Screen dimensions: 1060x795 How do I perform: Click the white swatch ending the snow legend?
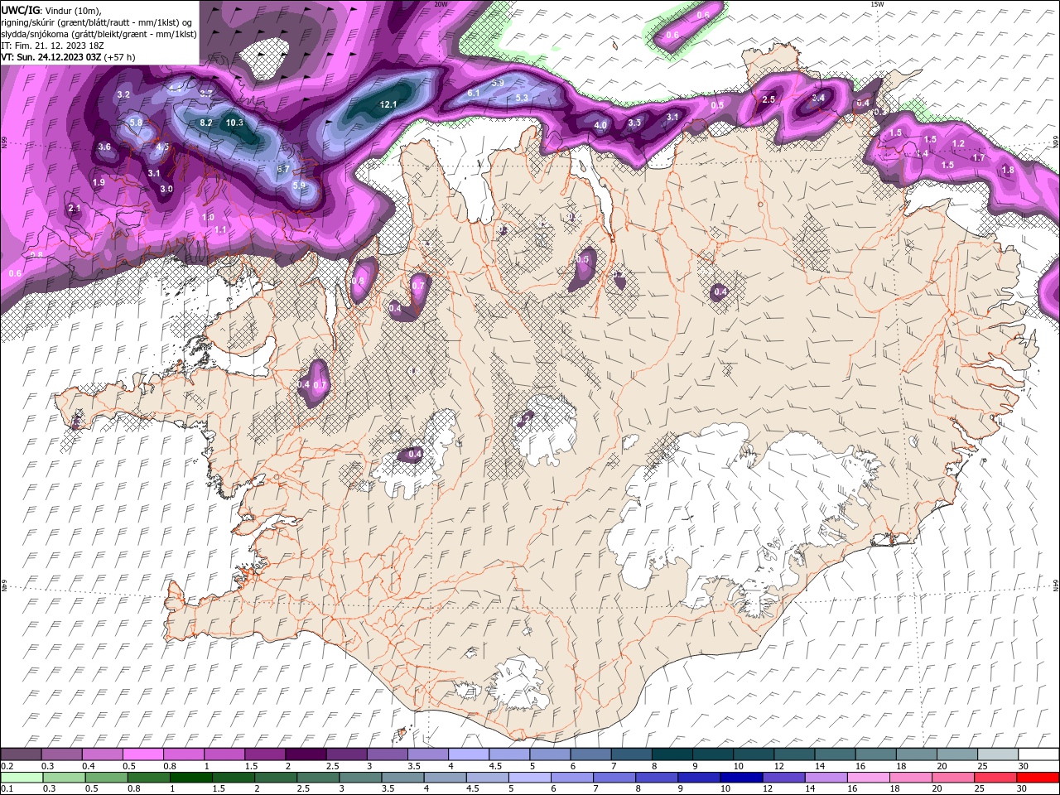1038,754
